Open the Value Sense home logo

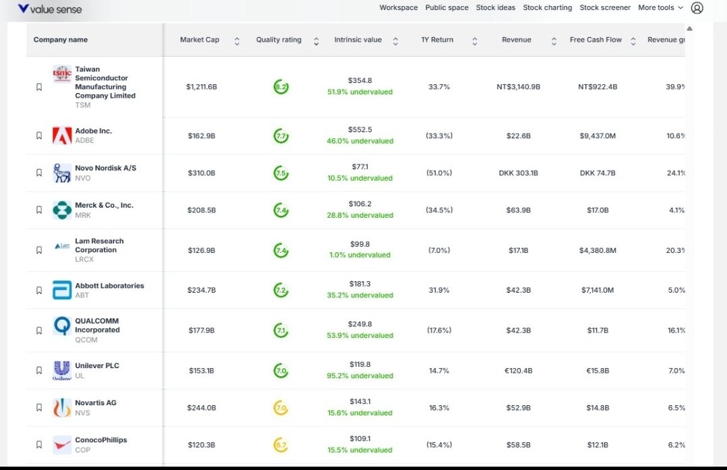point(50,9)
